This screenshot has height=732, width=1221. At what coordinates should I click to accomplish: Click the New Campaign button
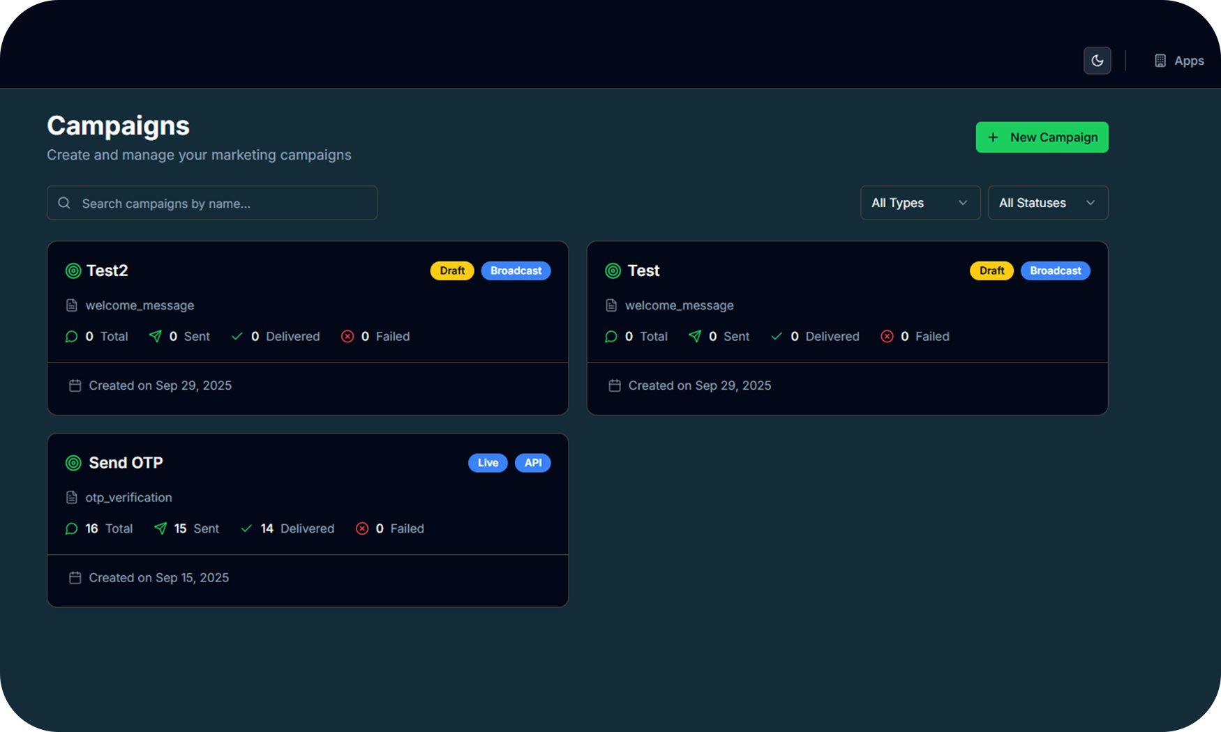tap(1042, 137)
